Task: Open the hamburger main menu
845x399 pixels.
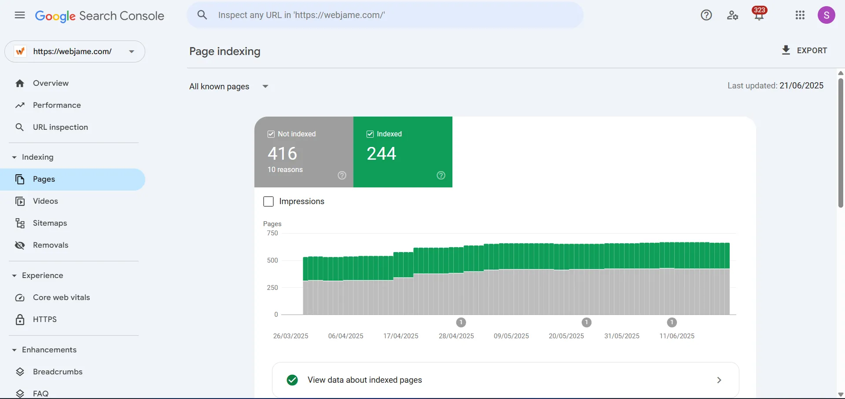Action: (19, 15)
